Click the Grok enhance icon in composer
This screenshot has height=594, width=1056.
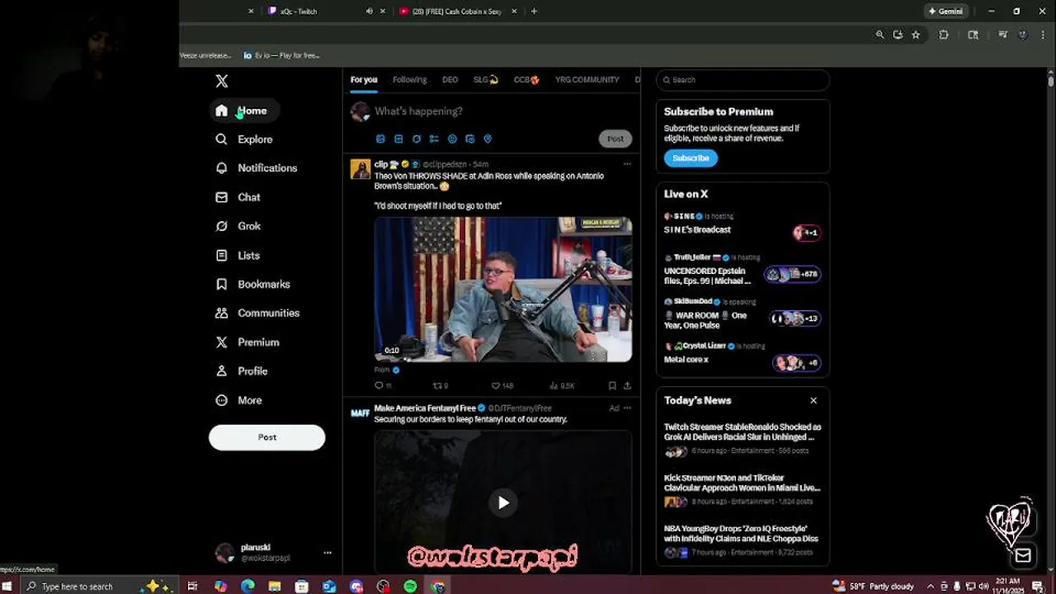click(417, 139)
